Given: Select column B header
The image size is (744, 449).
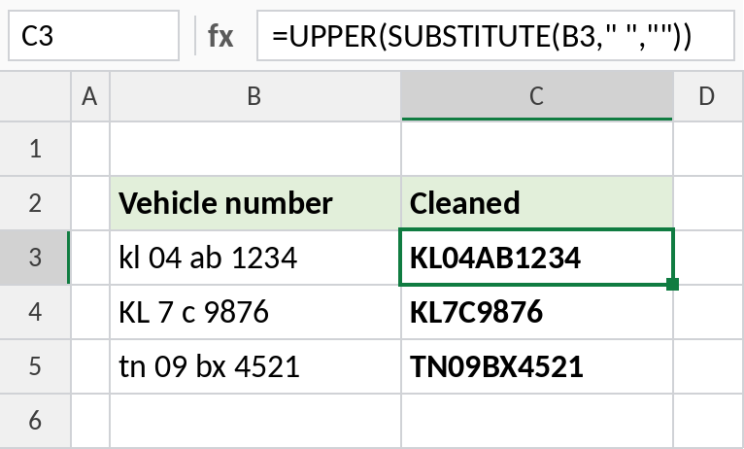Looking at the screenshot, I should coord(255,96).
